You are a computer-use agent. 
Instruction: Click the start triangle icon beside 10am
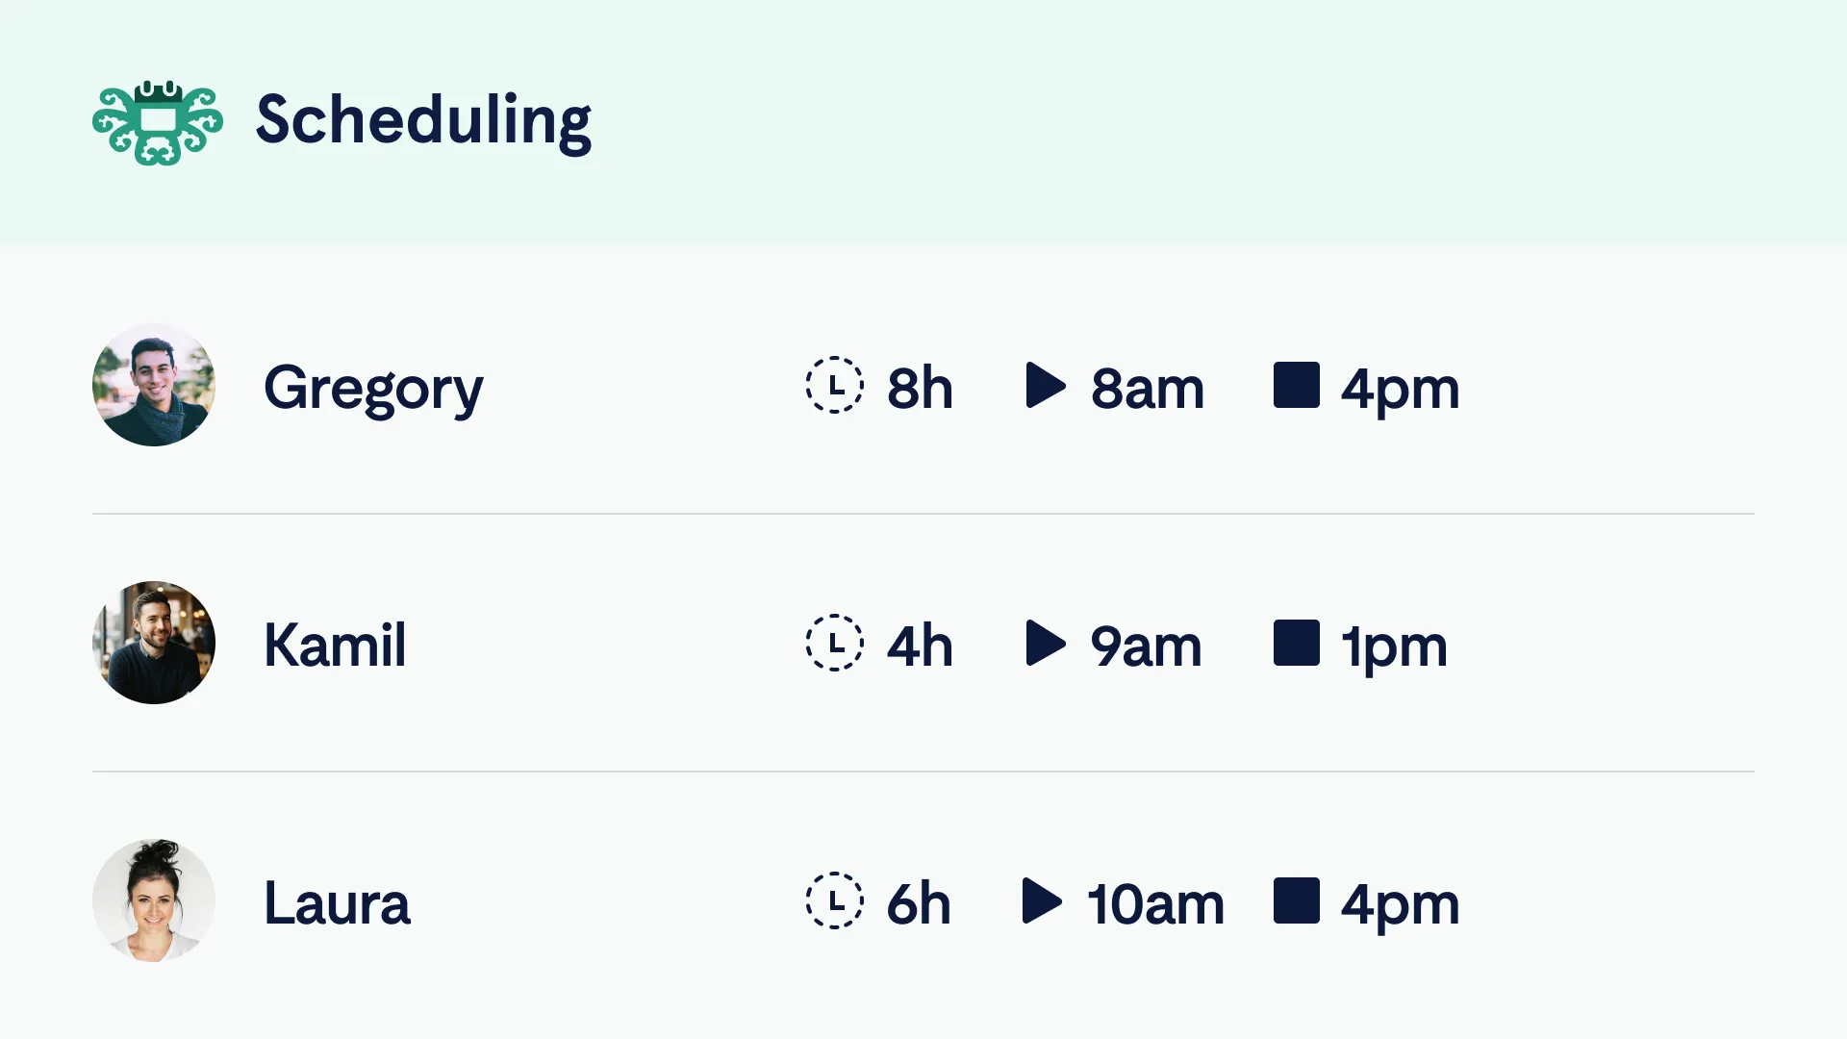(1042, 900)
